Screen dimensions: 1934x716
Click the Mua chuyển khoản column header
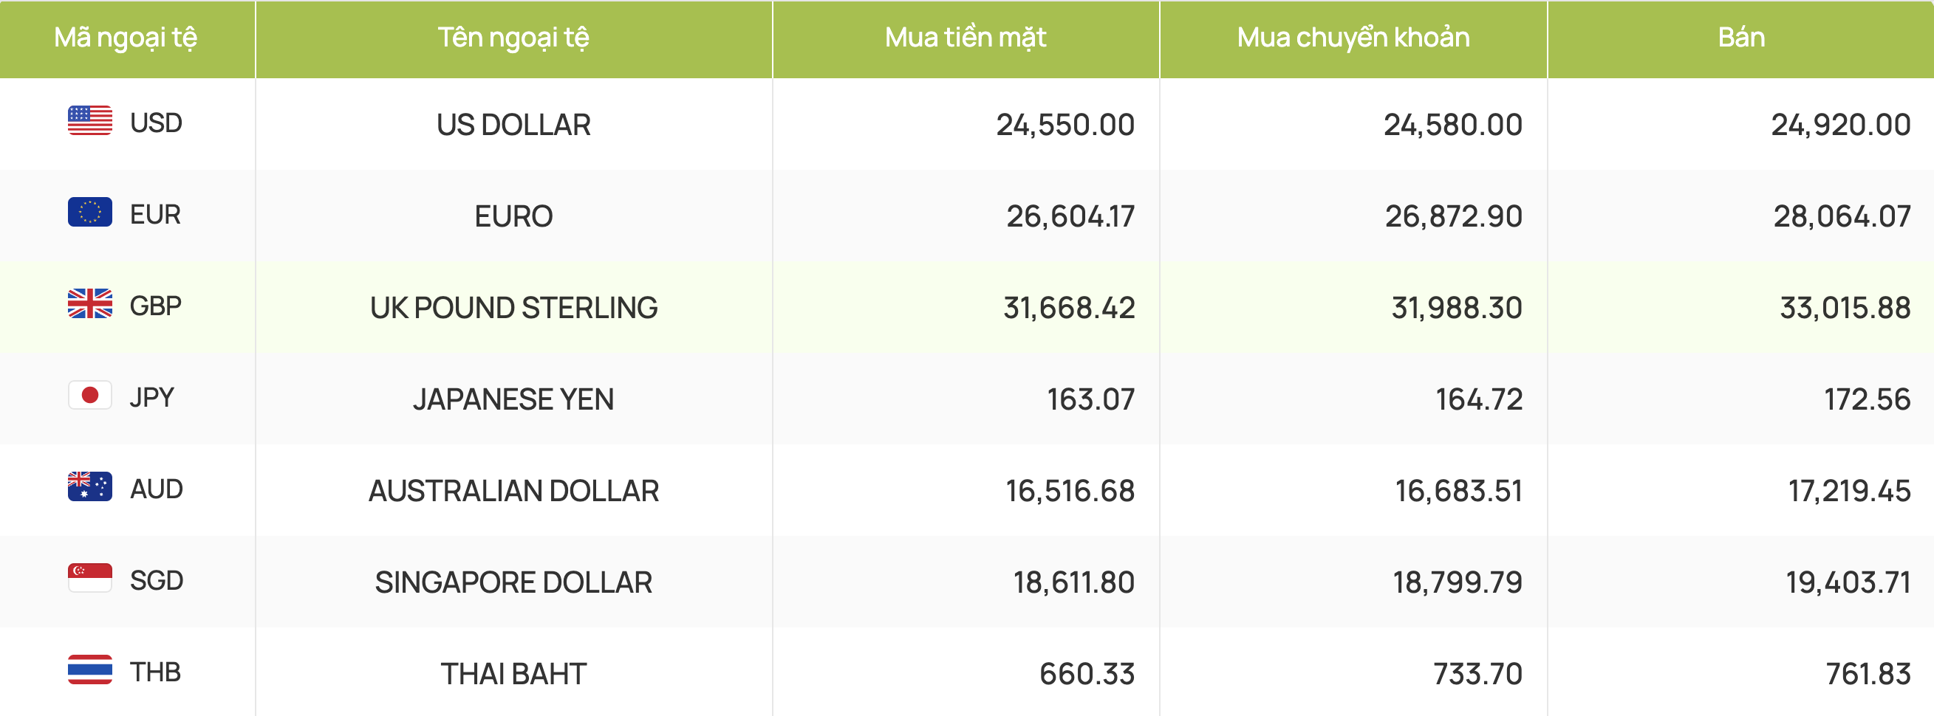1353,38
